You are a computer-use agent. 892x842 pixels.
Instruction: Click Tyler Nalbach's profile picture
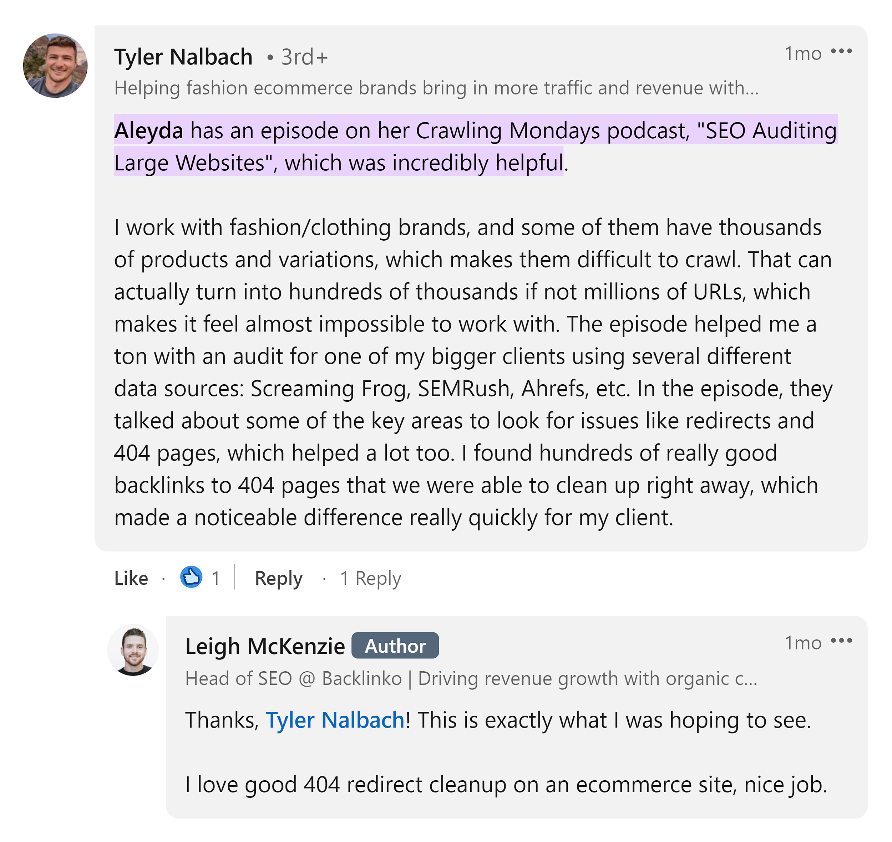tap(55, 65)
